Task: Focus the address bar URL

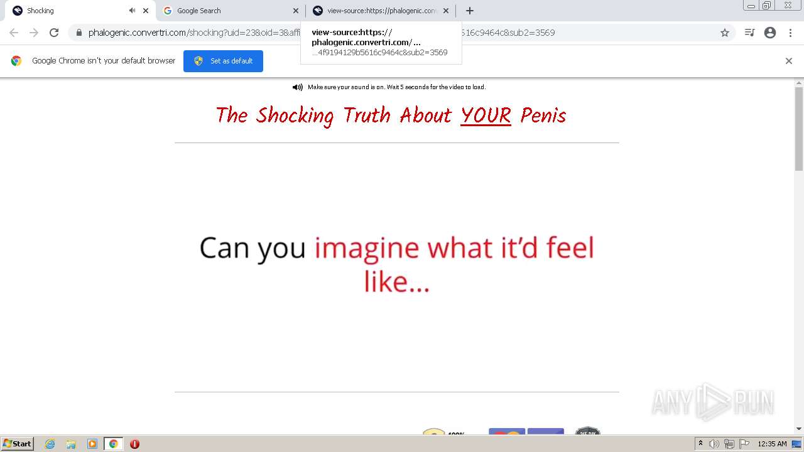Action: pyautogui.click(x=322, y=33)
